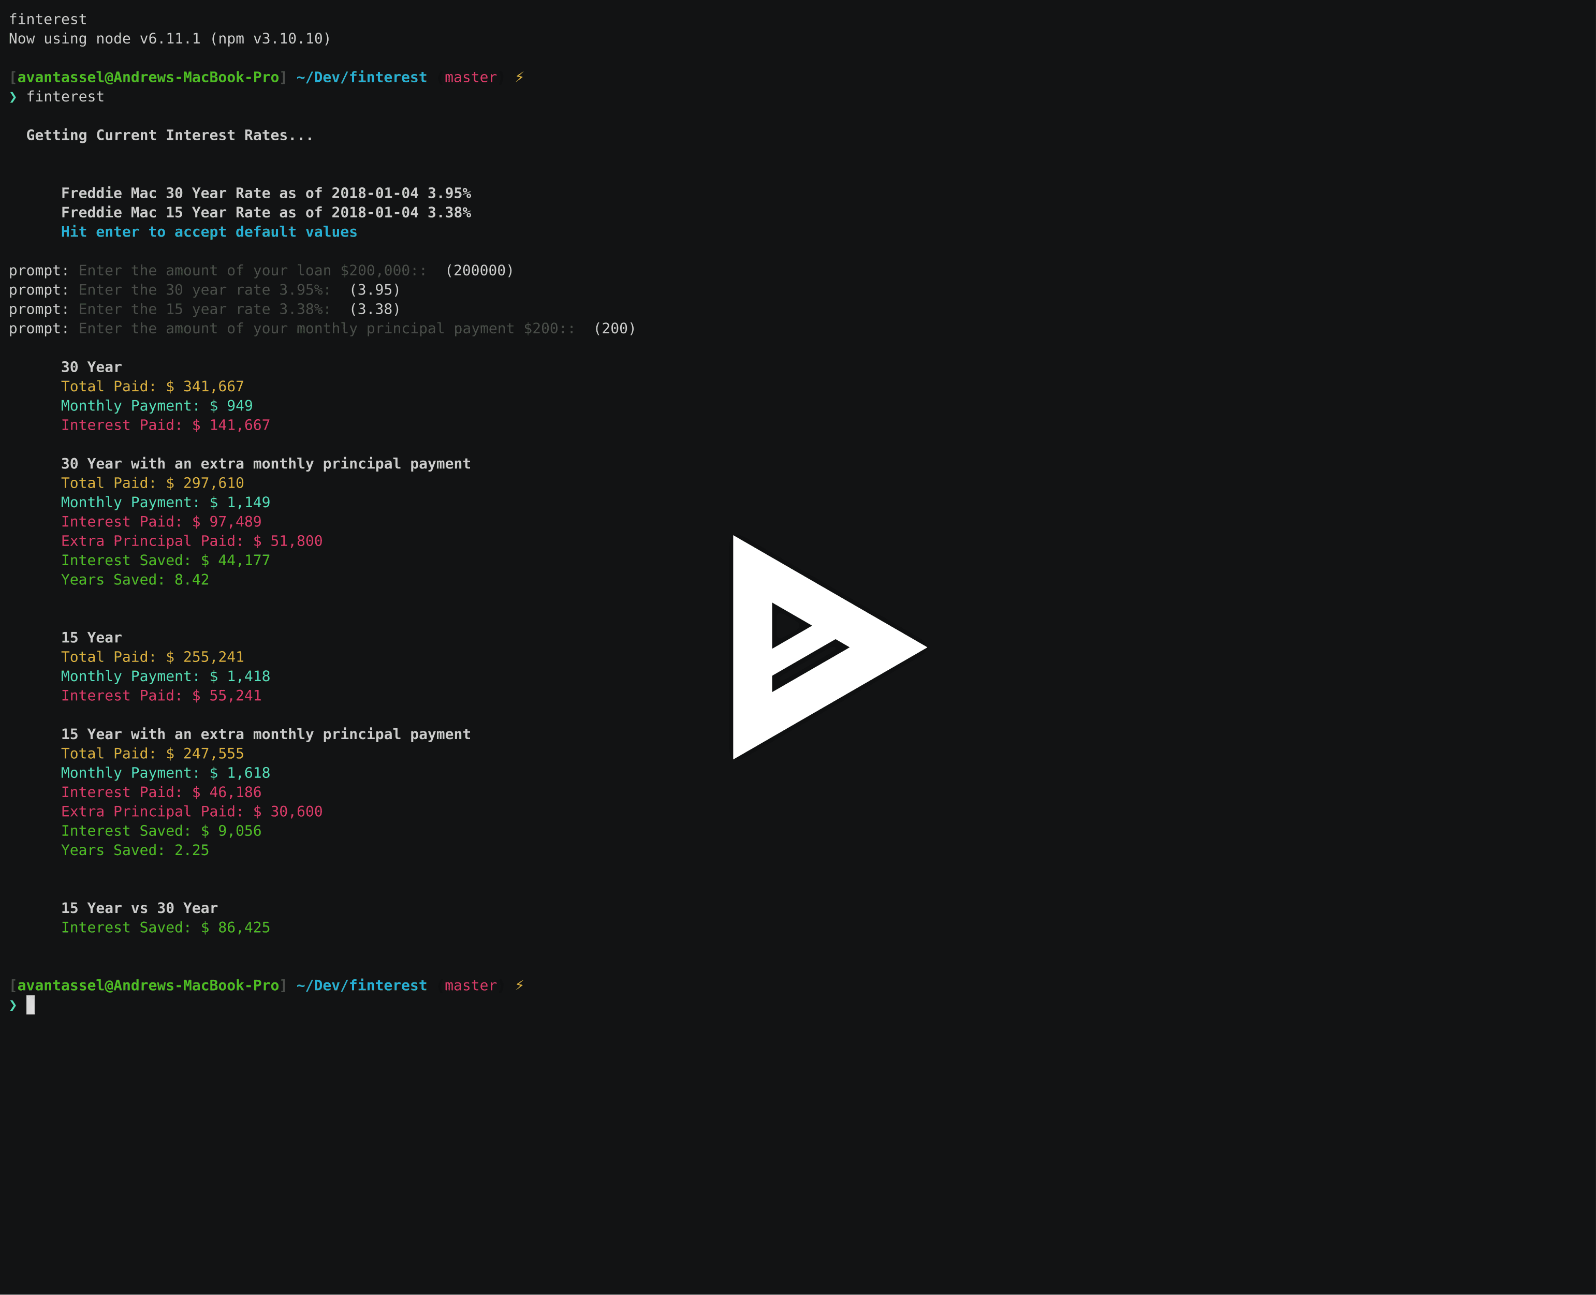The height and width of the screenshot is (1295, 1596).
Task: Click 'Years Saved: 2.25' line
Action: (x=135, y=850)
